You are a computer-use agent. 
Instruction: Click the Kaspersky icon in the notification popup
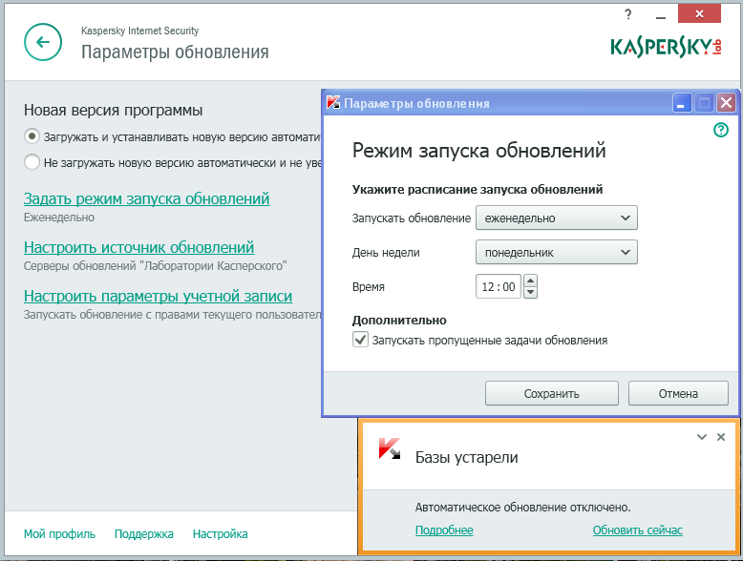point(390,448)
